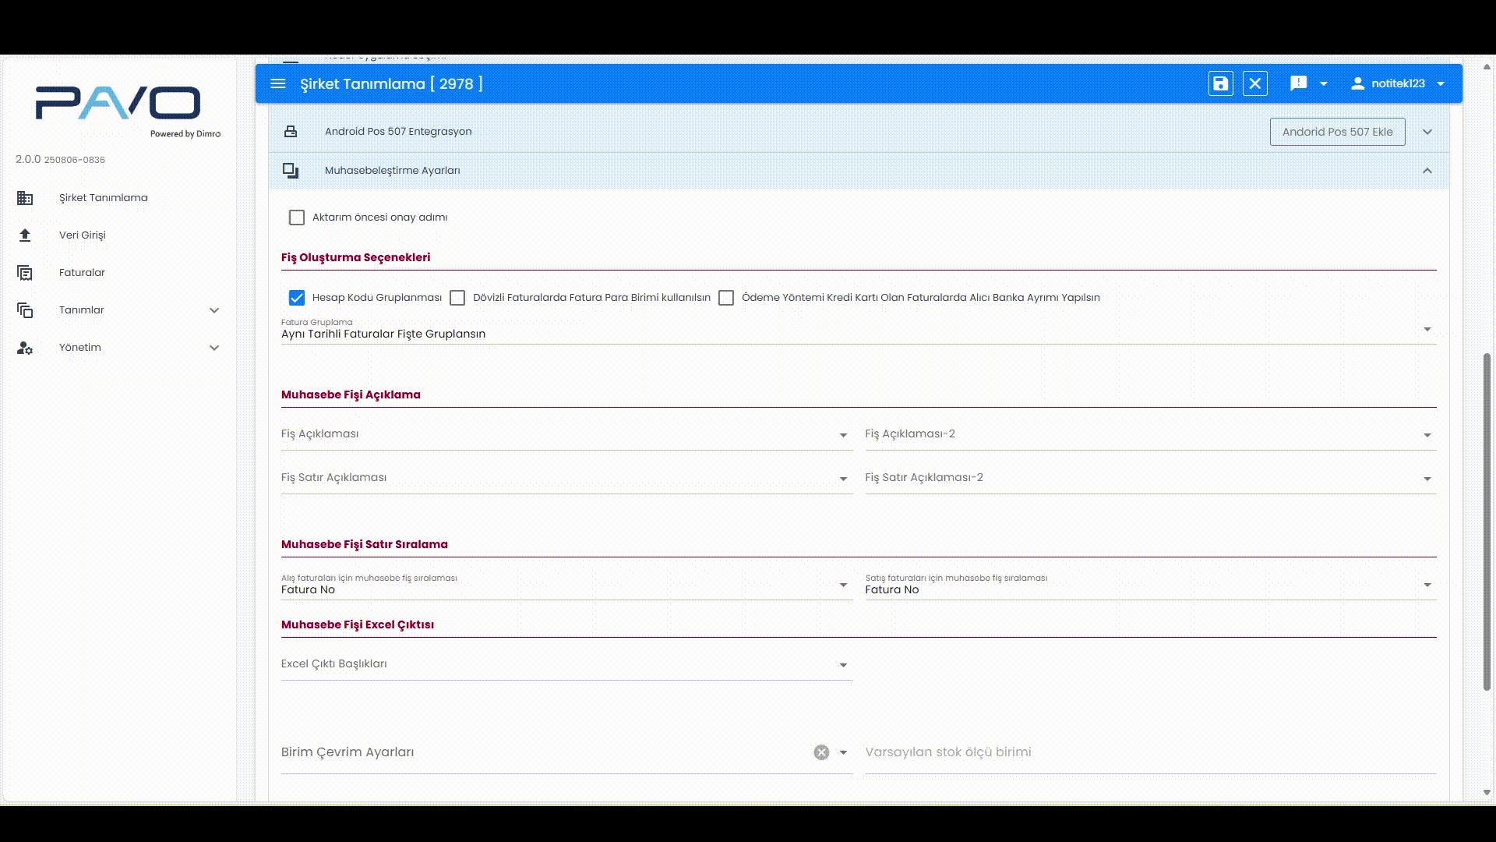This screenshot has width=1496, height=842.
Task: Collapse Muhasebeleştirme Ayarları section
Action: click(1427, 171)
